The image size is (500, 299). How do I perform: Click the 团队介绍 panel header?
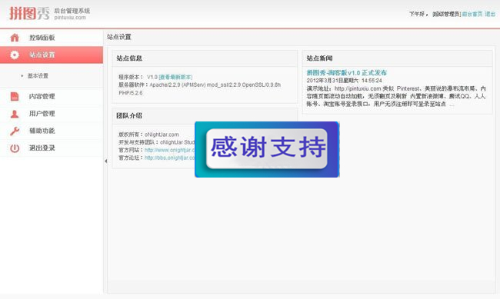pyautogui.click(x=205, y=116)
